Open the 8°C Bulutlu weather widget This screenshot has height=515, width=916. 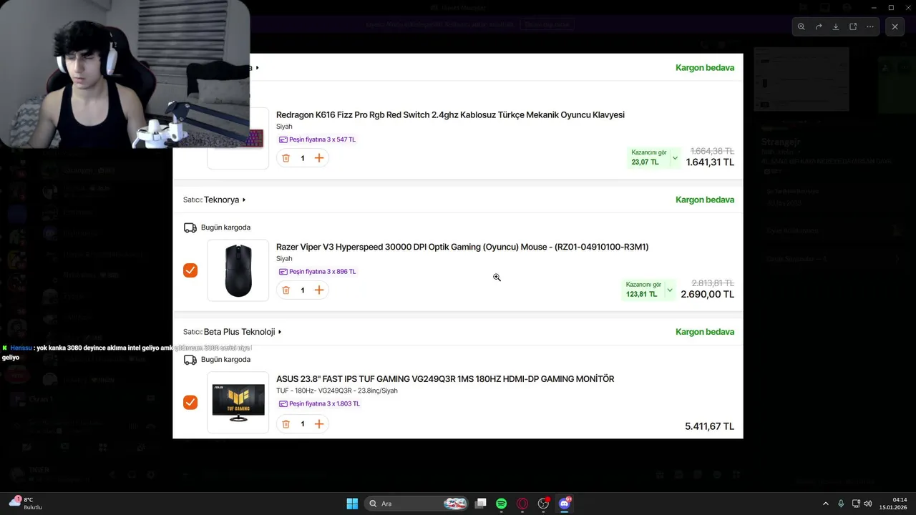tap(26, 504)
